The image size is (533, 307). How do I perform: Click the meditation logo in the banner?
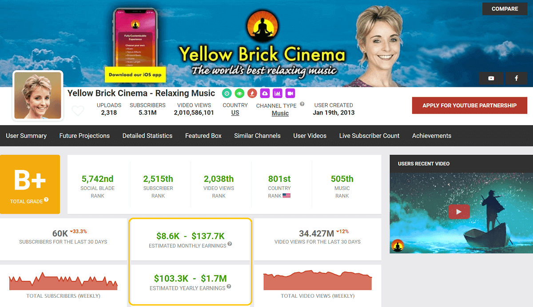(262, 27)
